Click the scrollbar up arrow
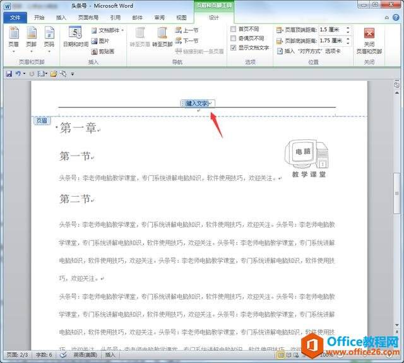The width and height of the screenshot is (404, 363). [397, 92]
